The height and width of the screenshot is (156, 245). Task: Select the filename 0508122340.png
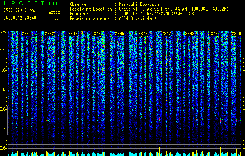(20, 10)
